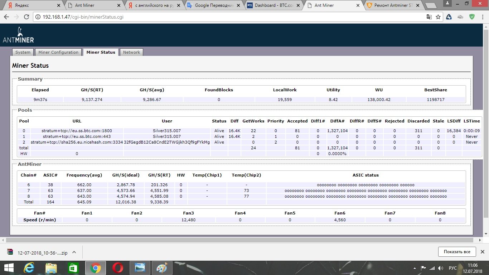
Task: Click the LocalWork value 19,559
Action: [x=285, y=100]
